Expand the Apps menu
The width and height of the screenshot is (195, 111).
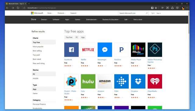pos(68,19)
